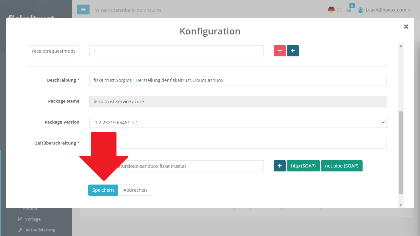The width and height of the screenshot is (420, 236).
Task: Click the Package Name field fiskaltrust.service.azure
Action: click(238, 101)
